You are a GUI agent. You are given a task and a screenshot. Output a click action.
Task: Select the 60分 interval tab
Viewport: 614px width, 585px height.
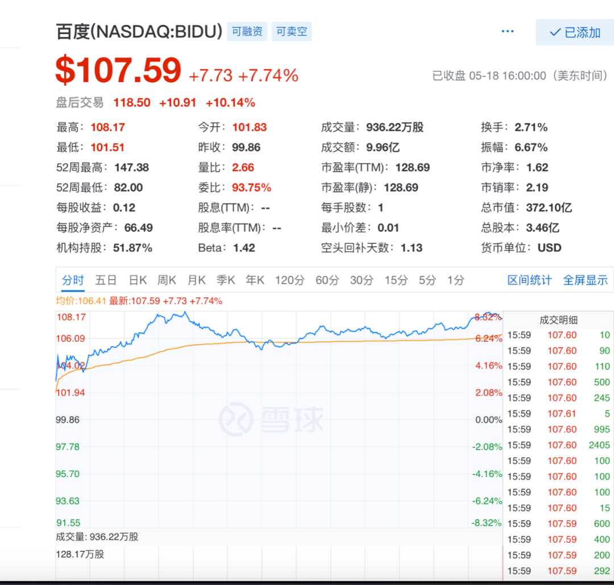point(327,280)
